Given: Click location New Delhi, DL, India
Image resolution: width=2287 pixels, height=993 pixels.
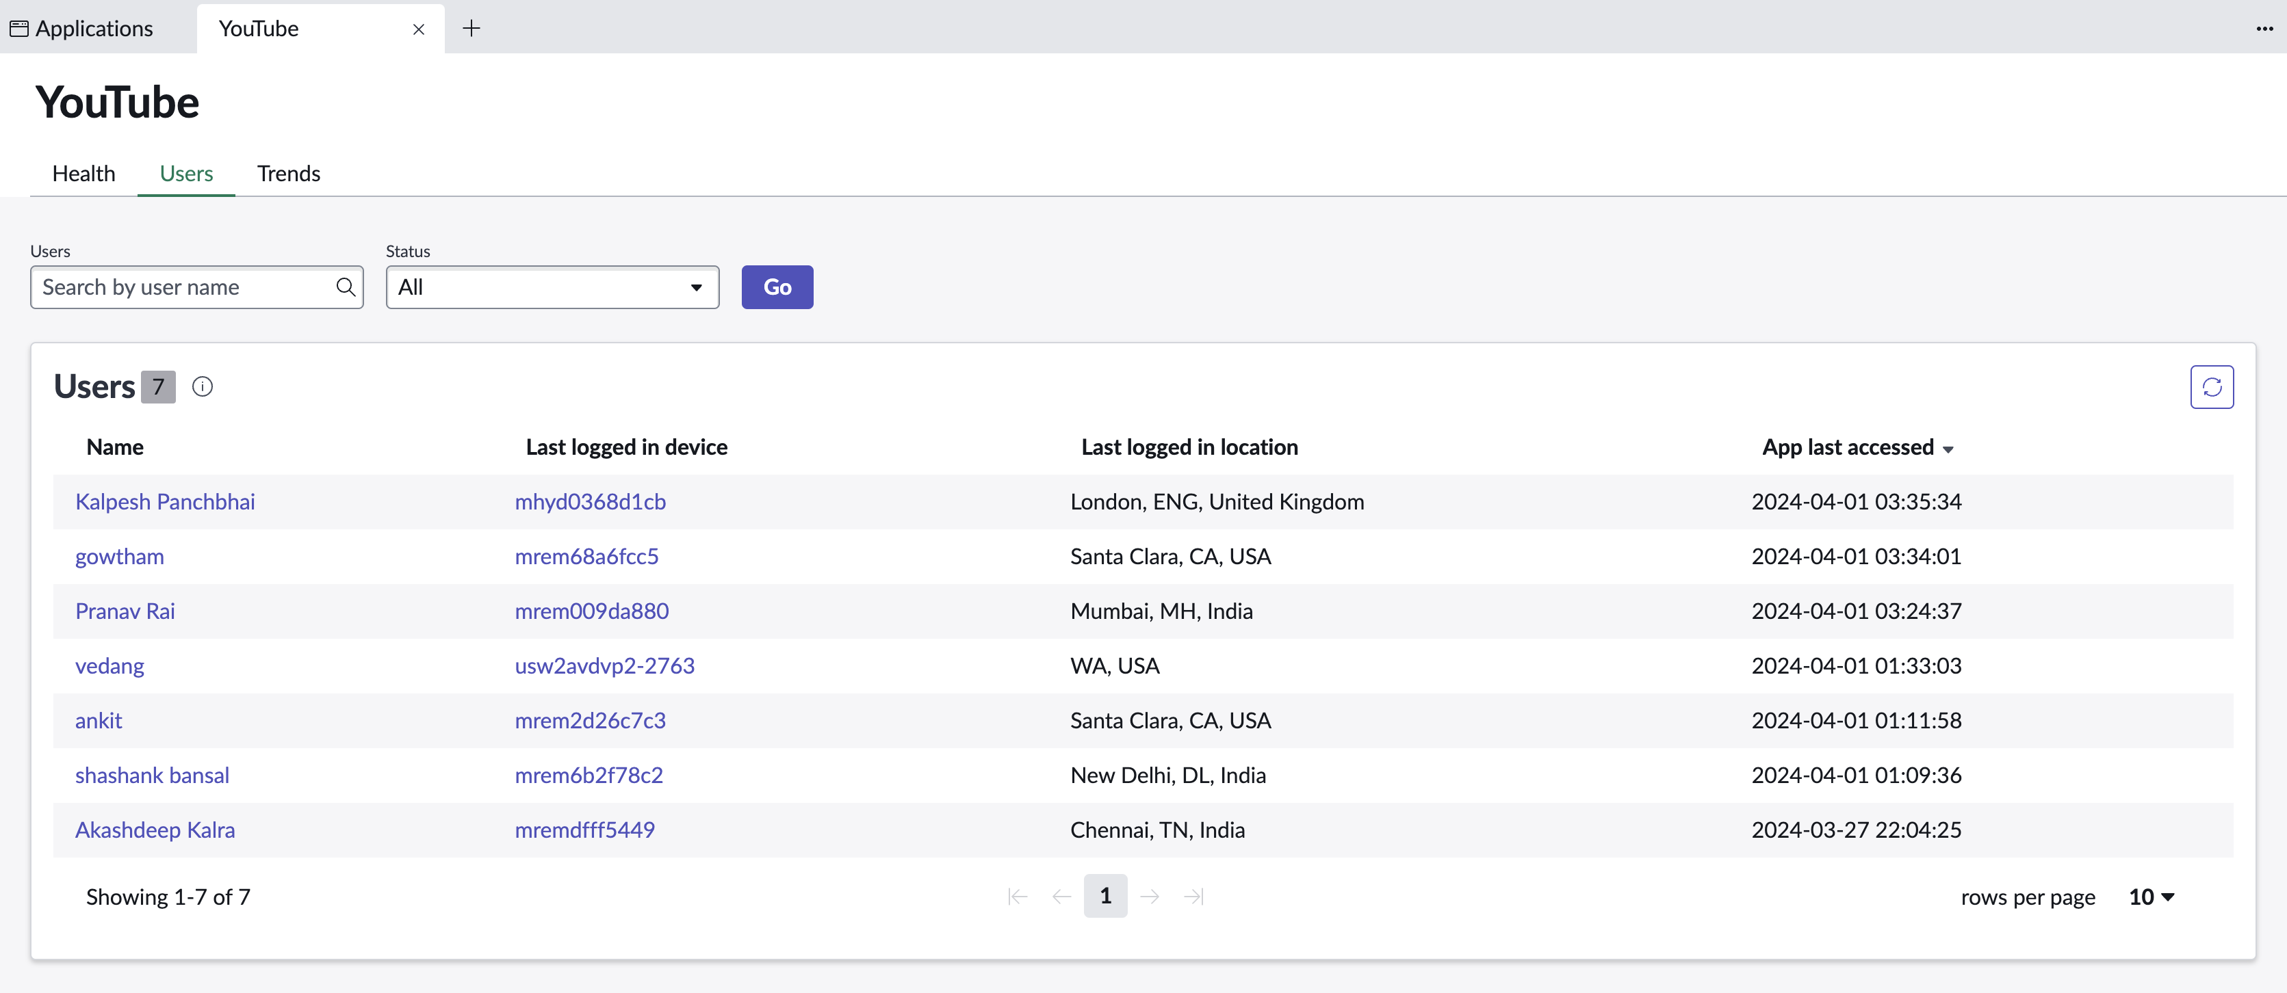Looking at the screenshot, I should coord(1168,776).
